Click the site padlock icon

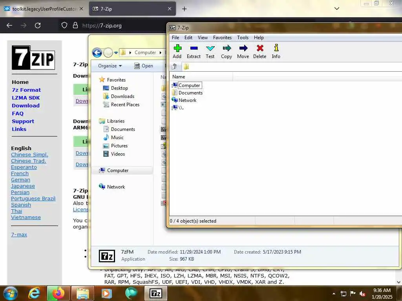point(75,25)
